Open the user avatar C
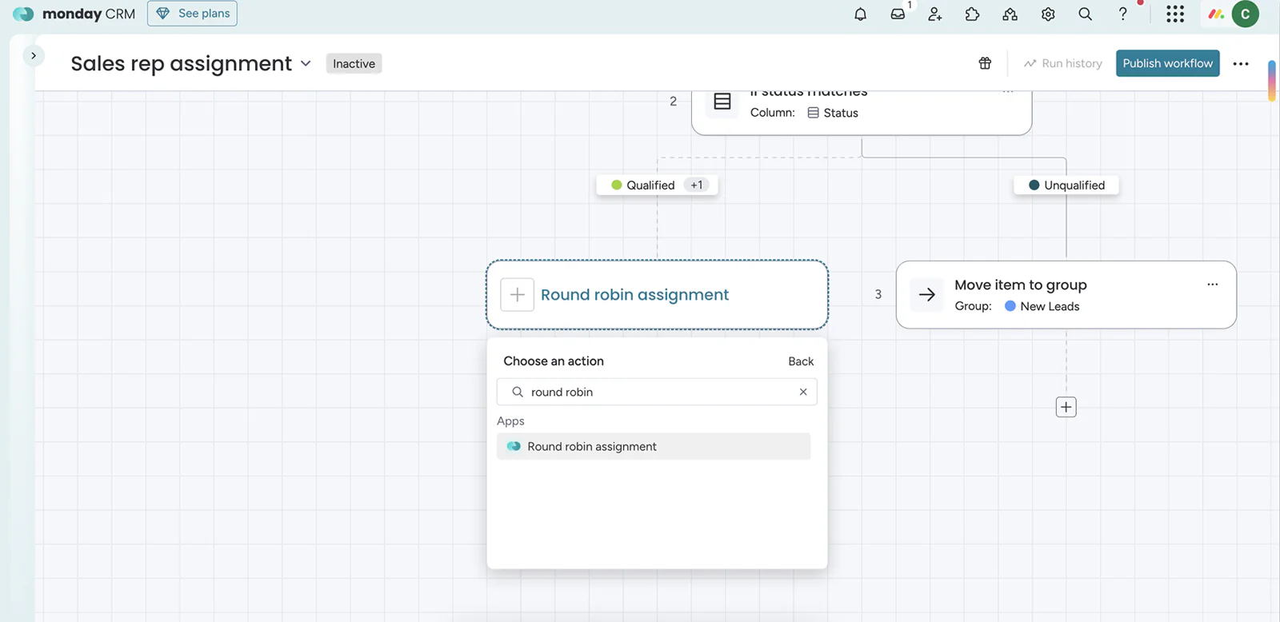The image size is (1280, 622). point(1245,14)
